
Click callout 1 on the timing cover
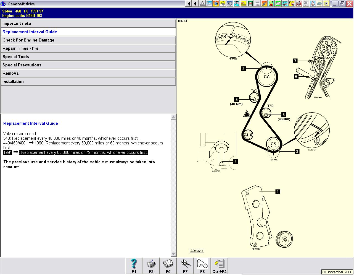tap(278, 191)
